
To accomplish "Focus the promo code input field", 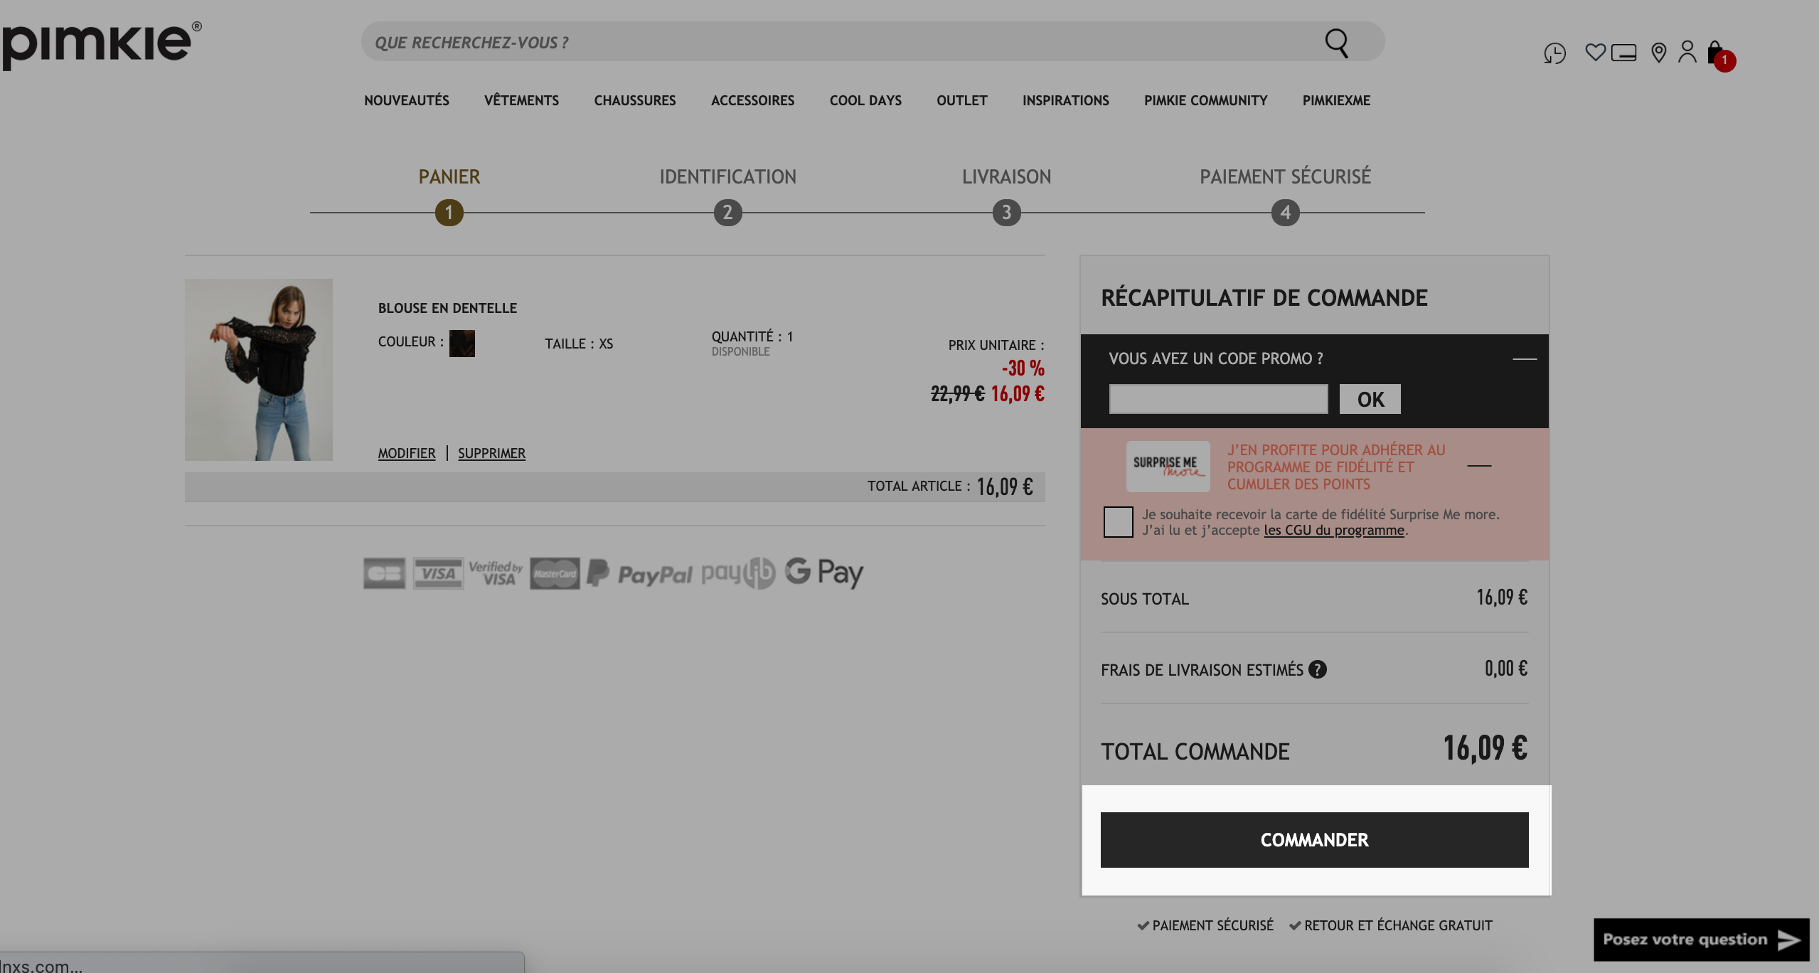I will [x=1218, y=399].
